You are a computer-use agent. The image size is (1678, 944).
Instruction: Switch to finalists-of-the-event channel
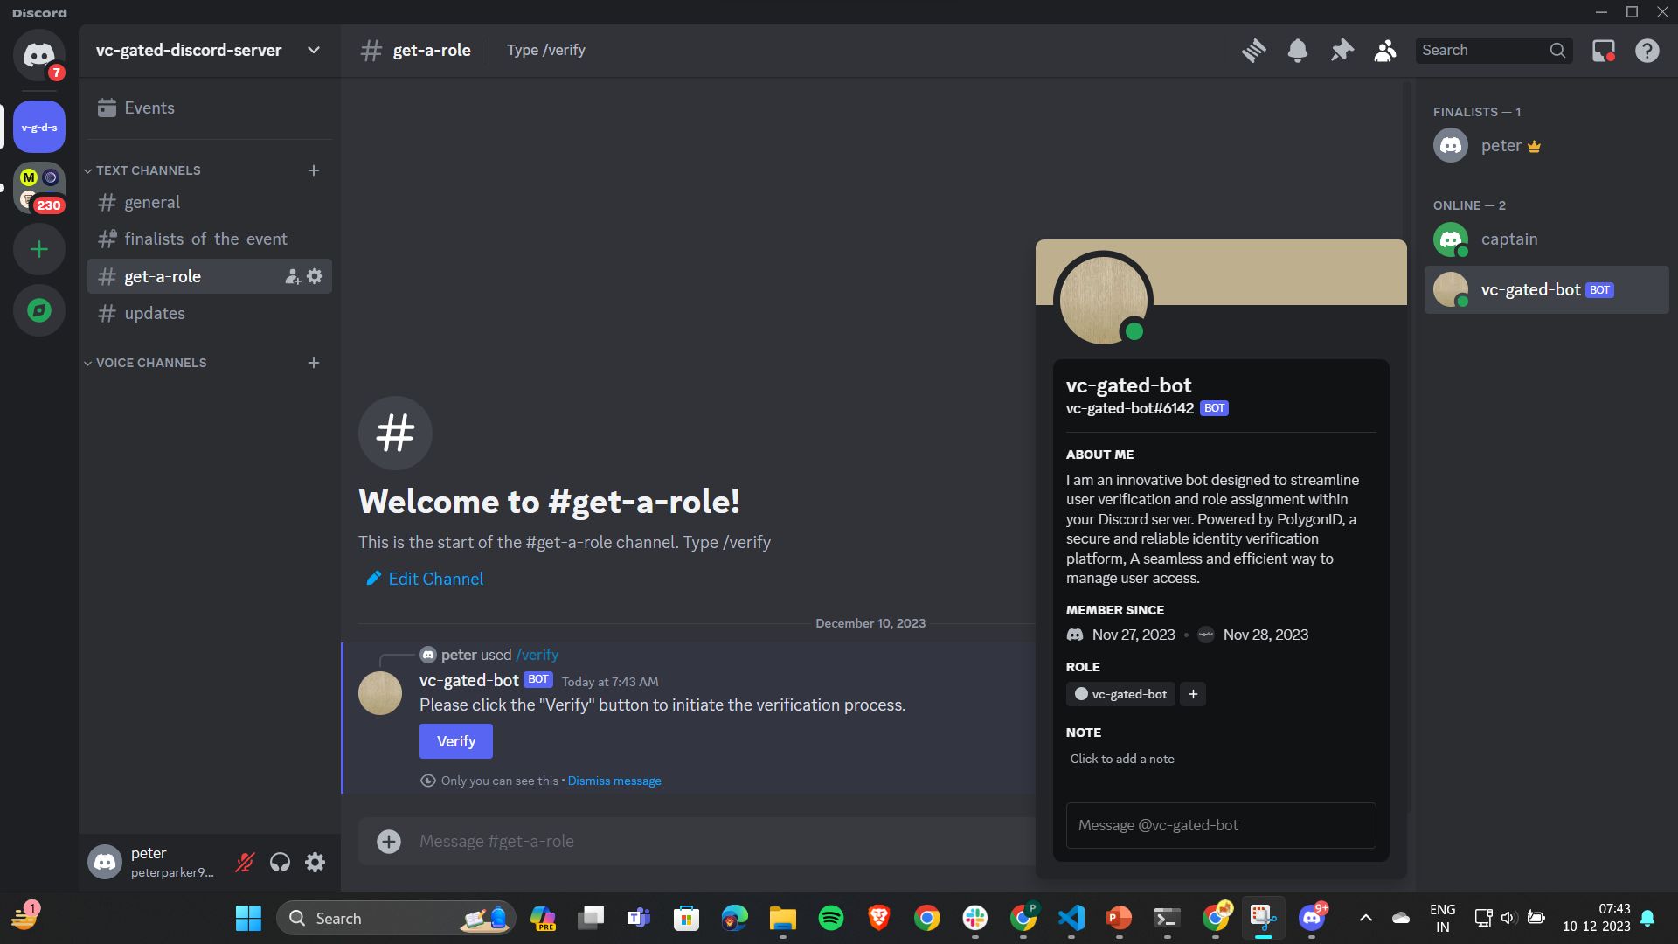pyautogui.click(x=210, y=239)
